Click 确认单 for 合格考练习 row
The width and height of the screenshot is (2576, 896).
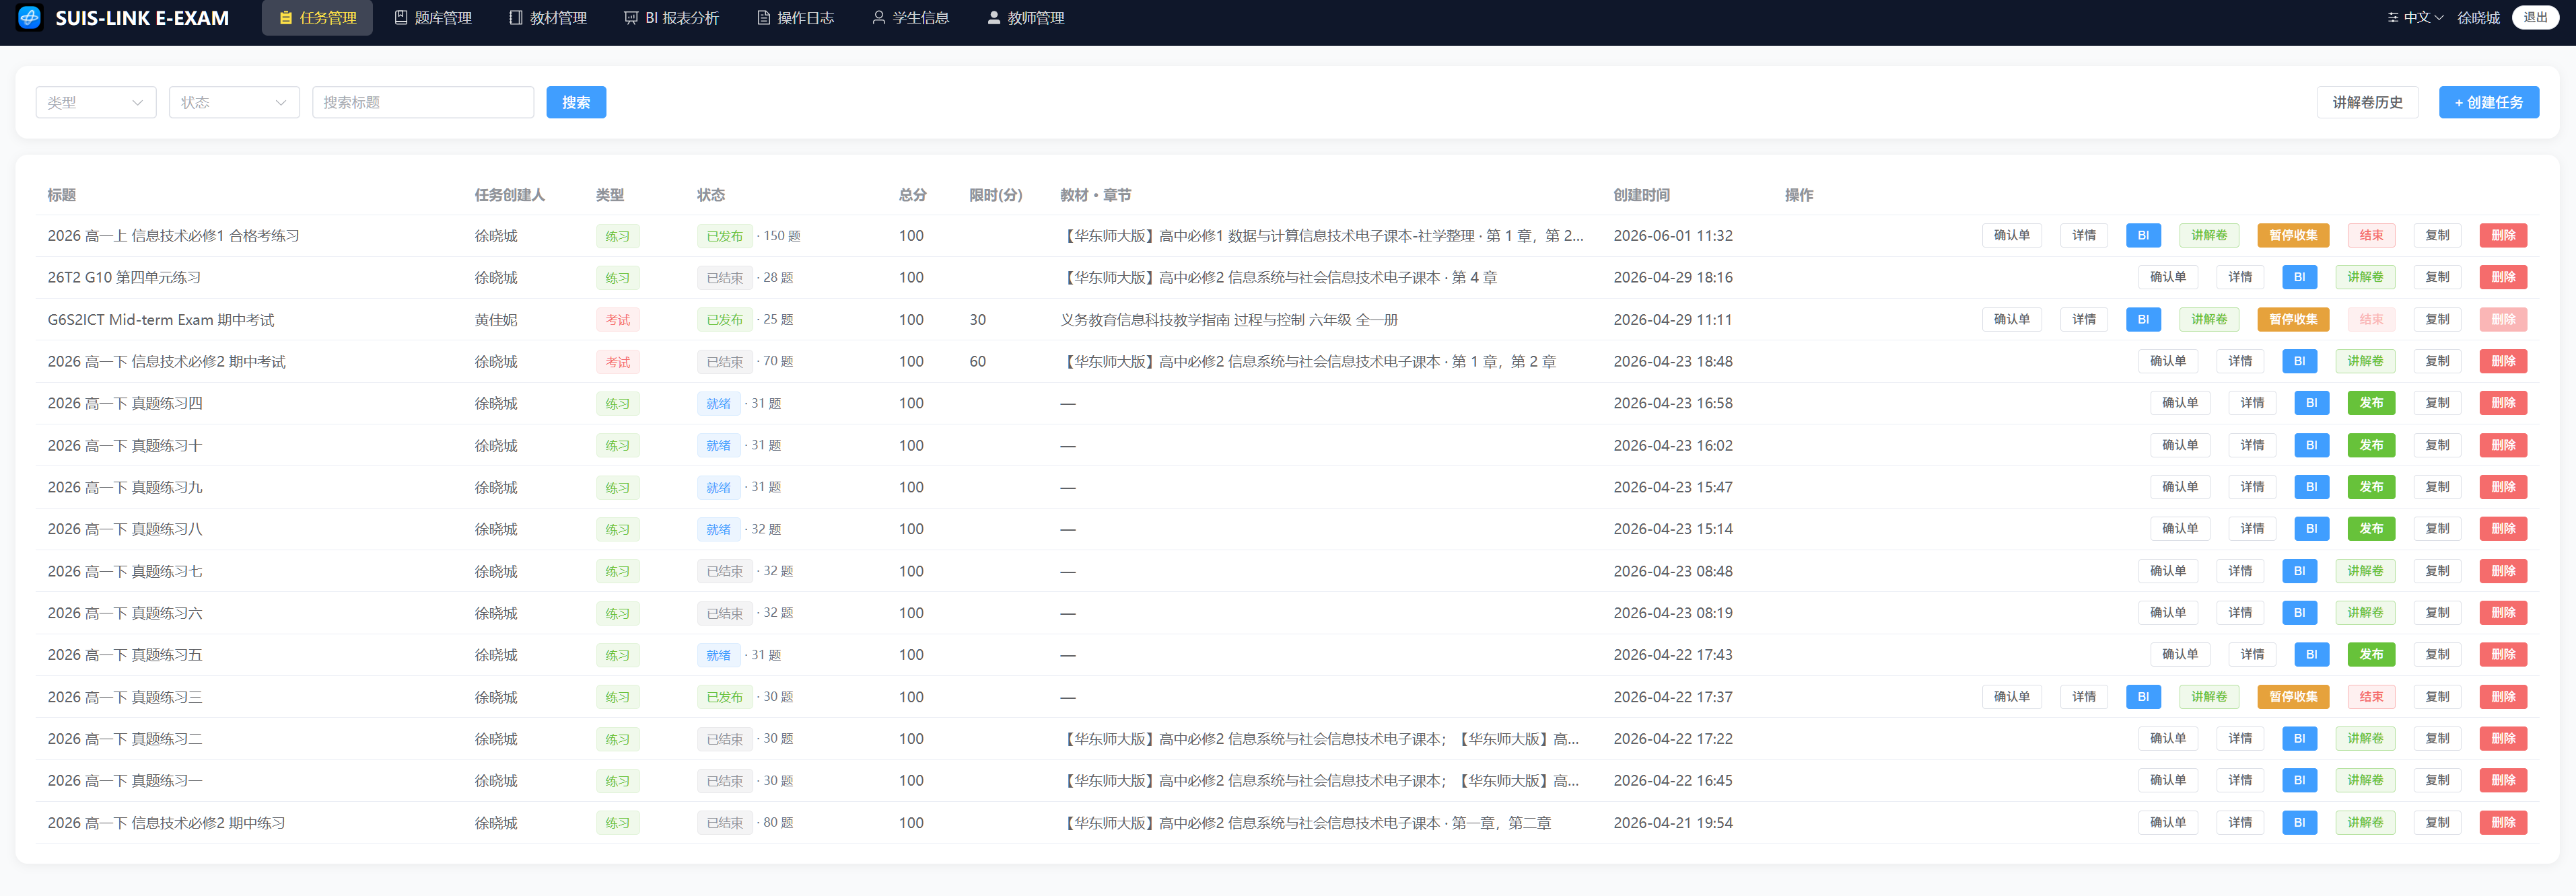(2011, 235)
